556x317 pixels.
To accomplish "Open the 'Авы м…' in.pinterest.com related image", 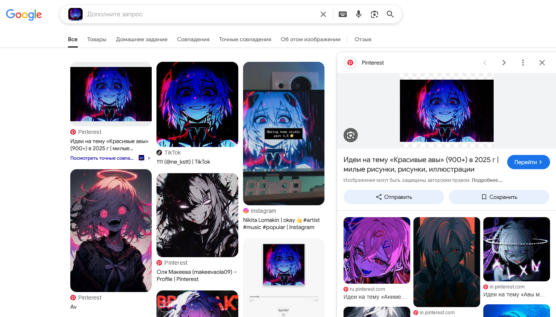I will click(517, 249).
